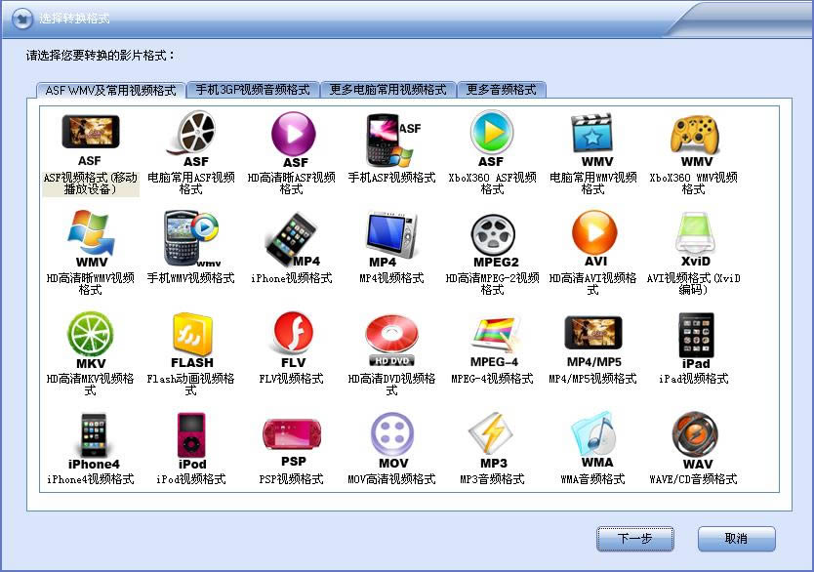Select the mobile phone WMV video format icon
Viewport: 814px width, 572px height.
[191, 238]
